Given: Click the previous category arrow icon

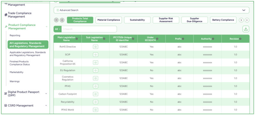Looking at the screenshot, I should (62, 20).
